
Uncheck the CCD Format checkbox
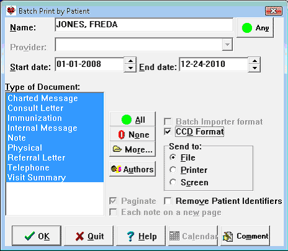point(168,131)
